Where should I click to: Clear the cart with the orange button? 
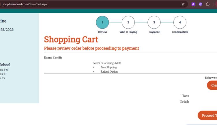click(212, 85)
